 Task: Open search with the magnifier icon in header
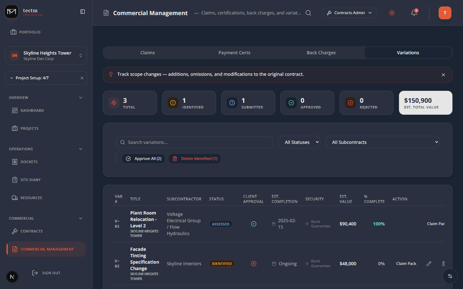[x=308, y=13]
